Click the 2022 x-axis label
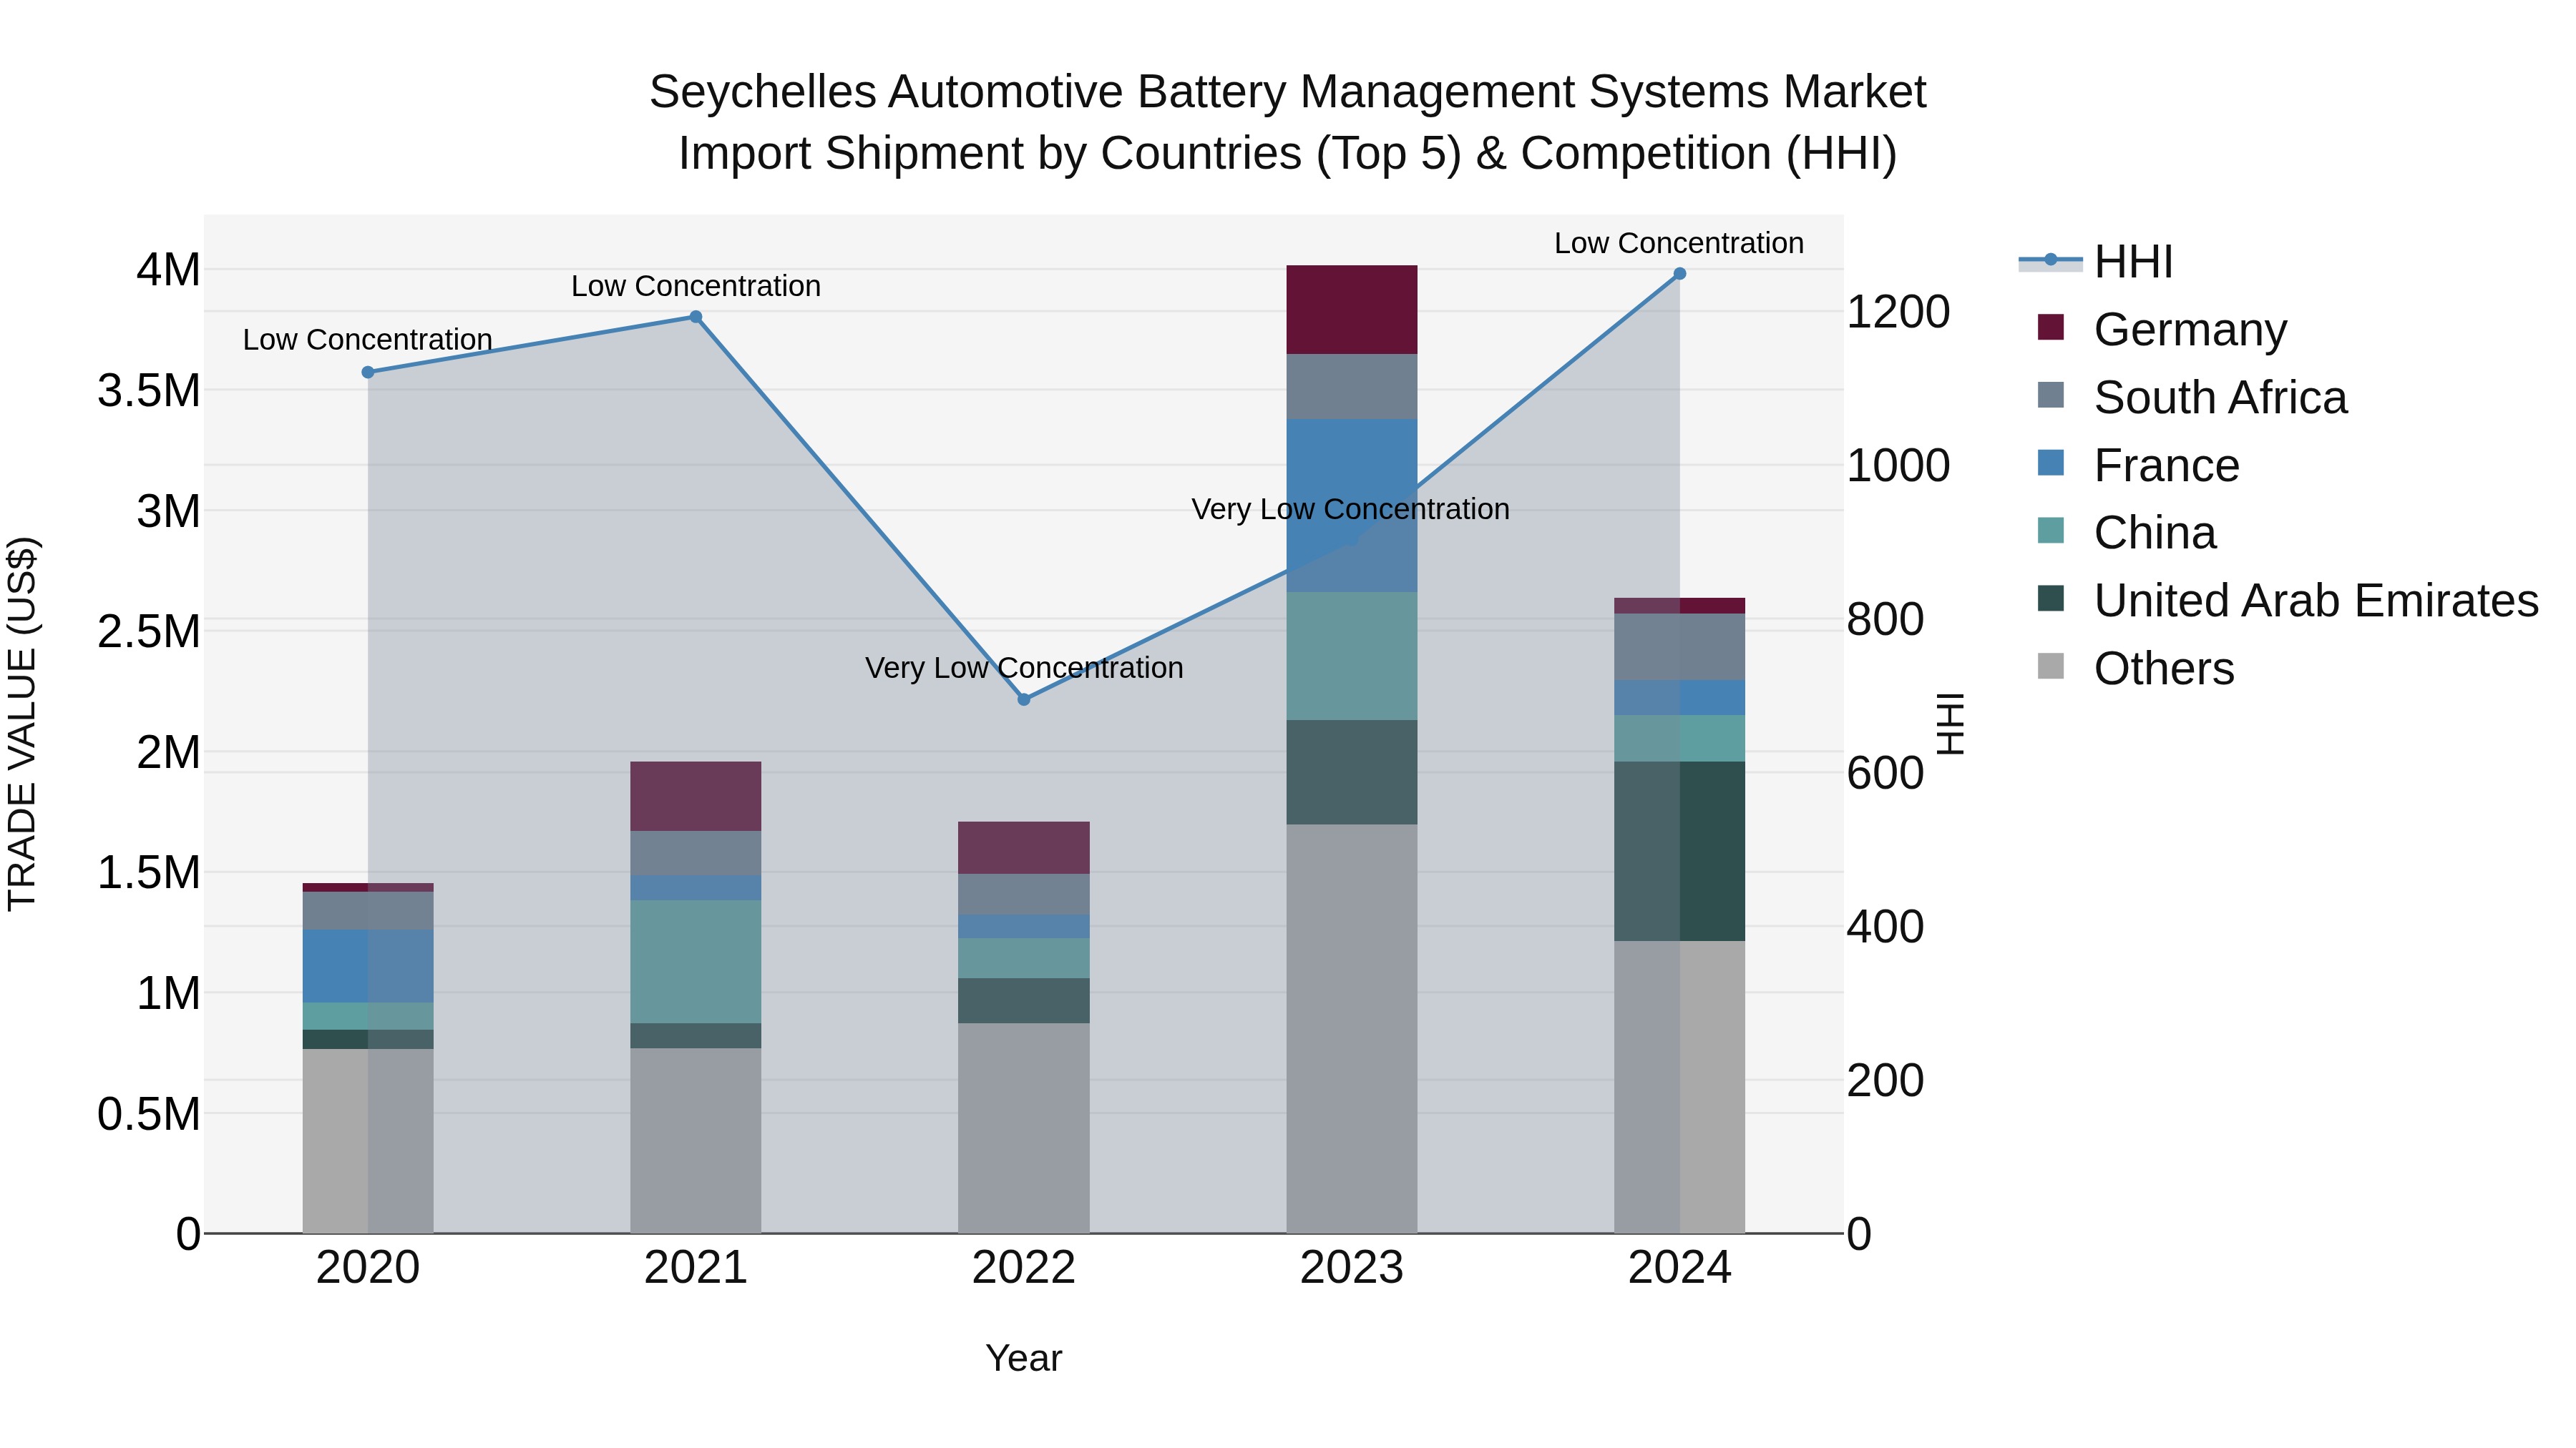This screenshot has width=2576, height=1448. pyautogui.click(x=1024, y=1268)
